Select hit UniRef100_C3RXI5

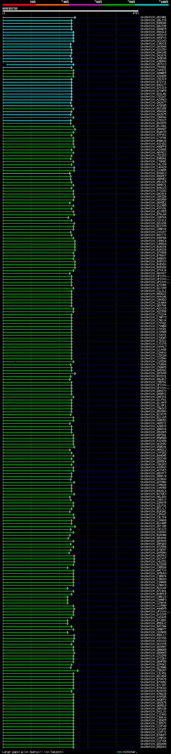point(153,44)
